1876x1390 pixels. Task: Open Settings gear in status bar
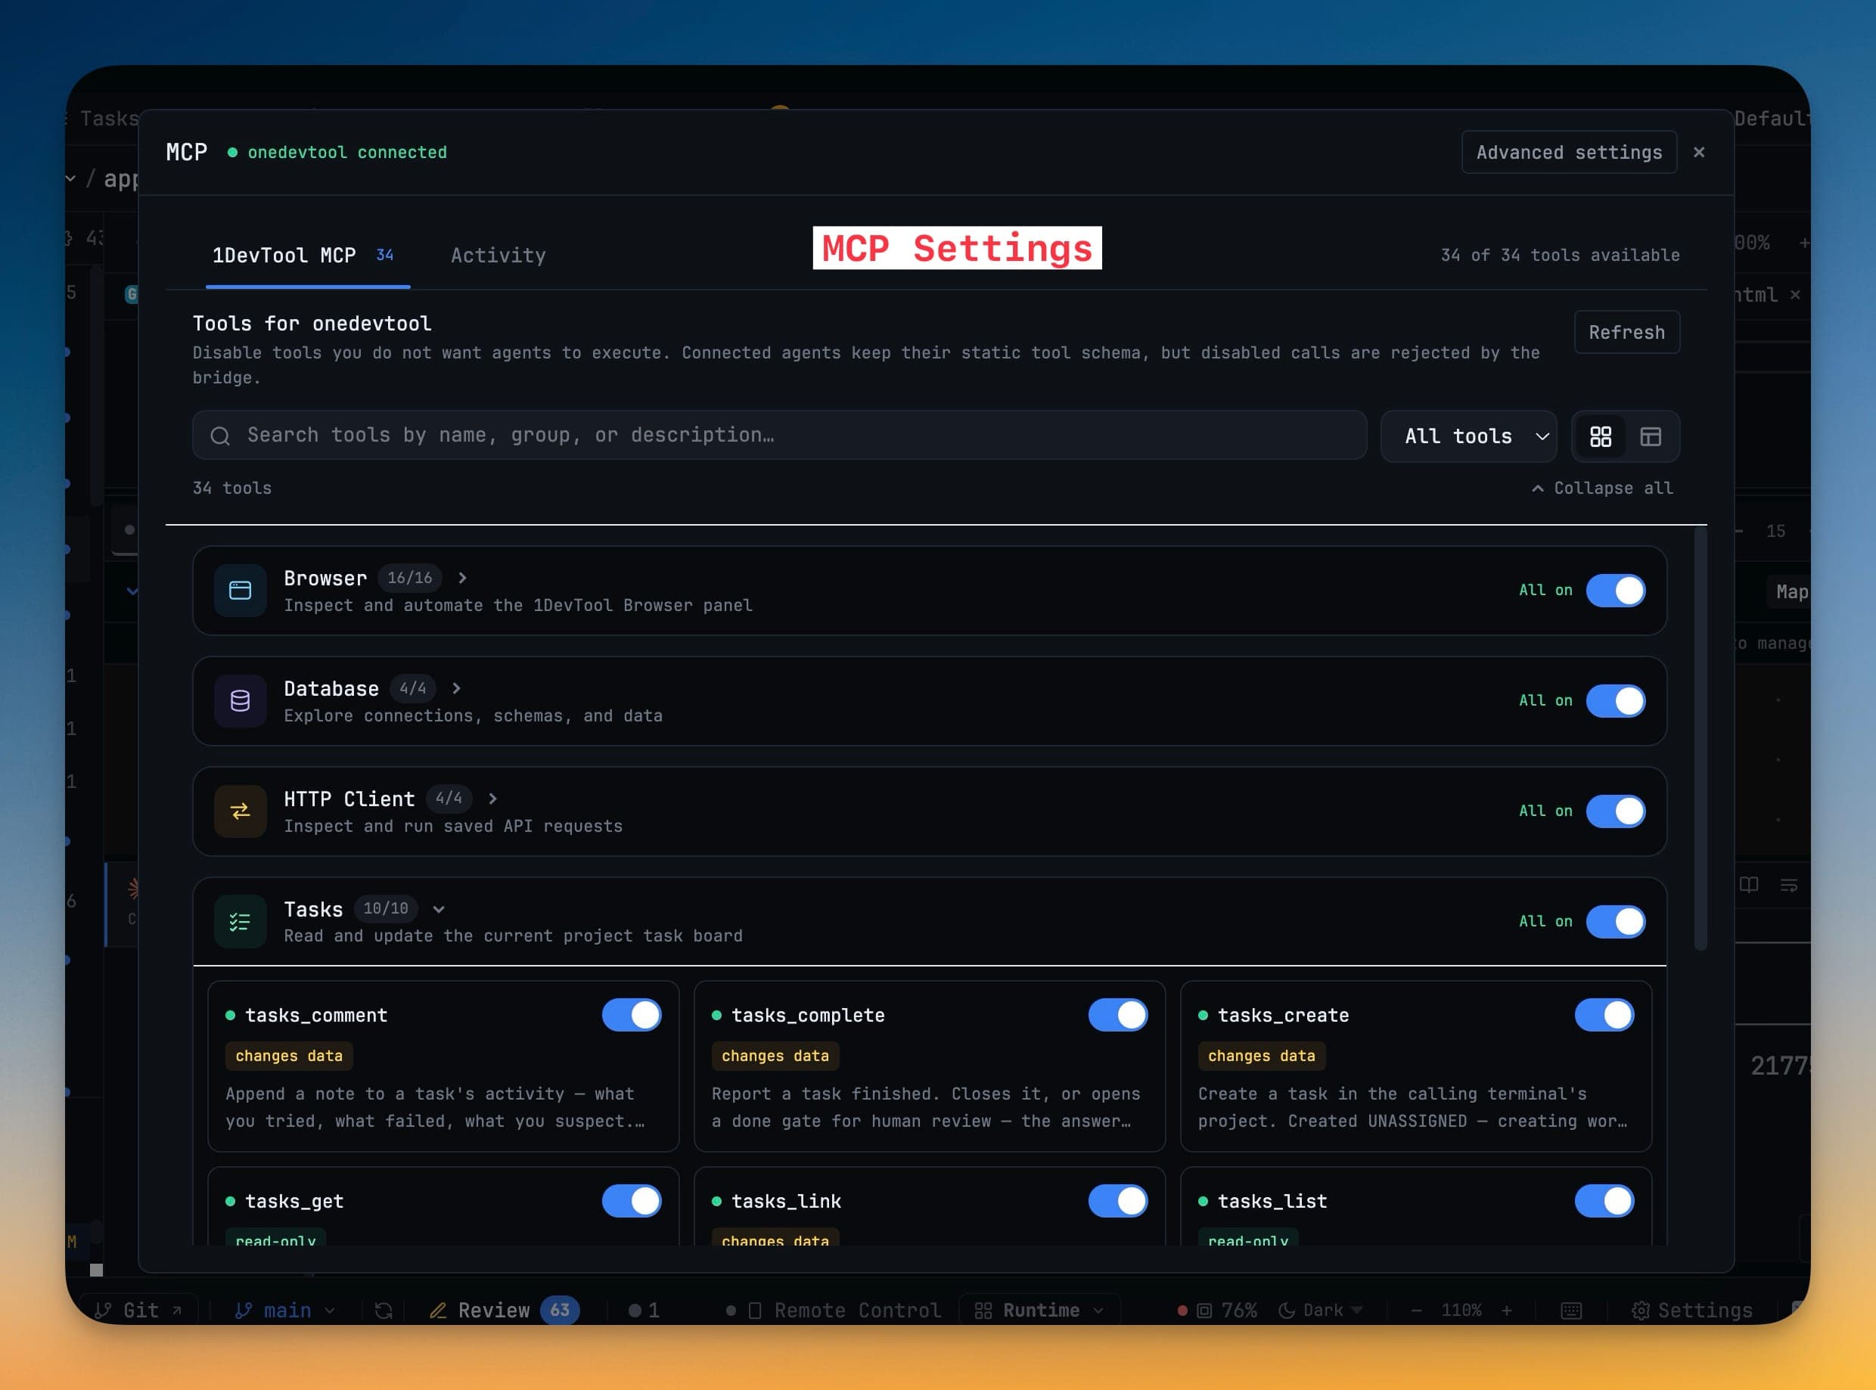1691,1310
